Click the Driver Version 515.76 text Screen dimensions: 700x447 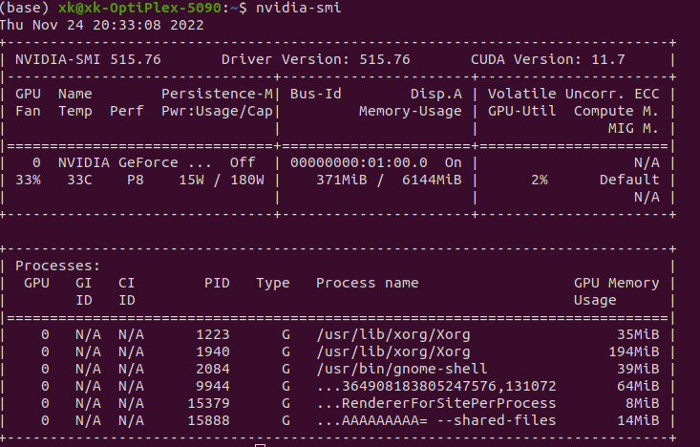(x=316, y=59)
